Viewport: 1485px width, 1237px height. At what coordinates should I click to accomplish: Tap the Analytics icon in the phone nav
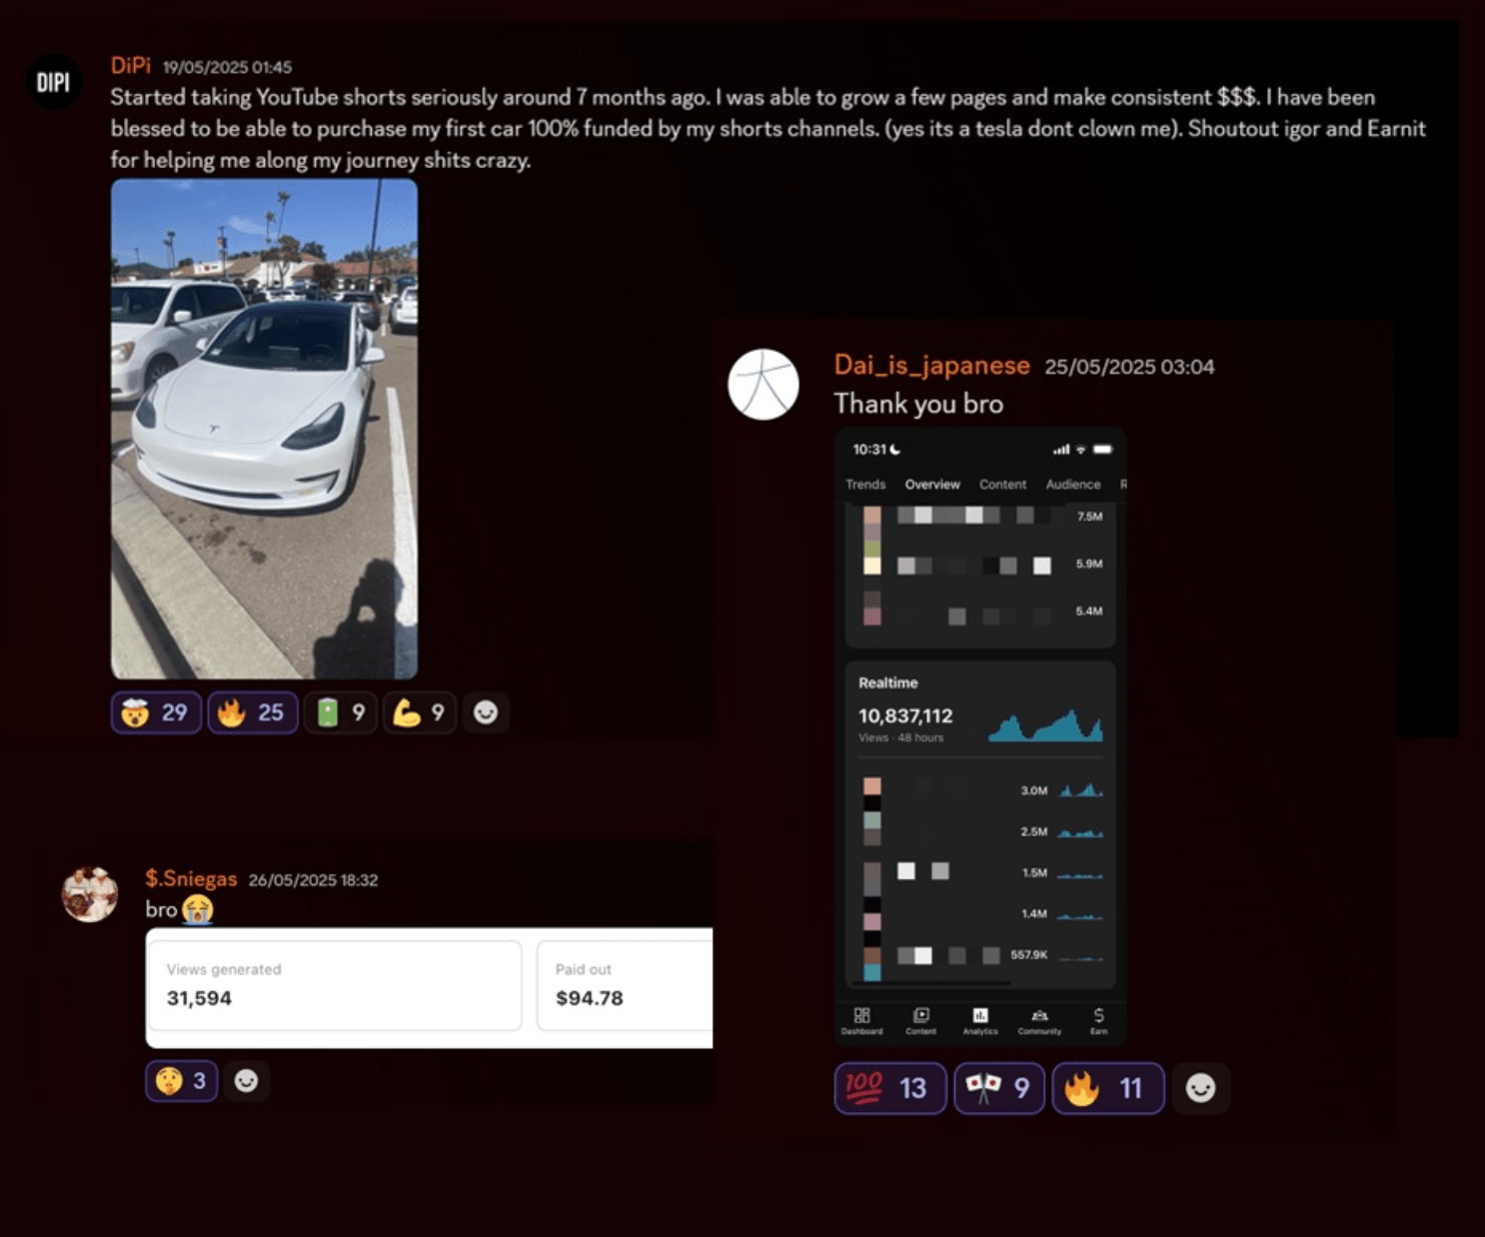[980, 1020]
